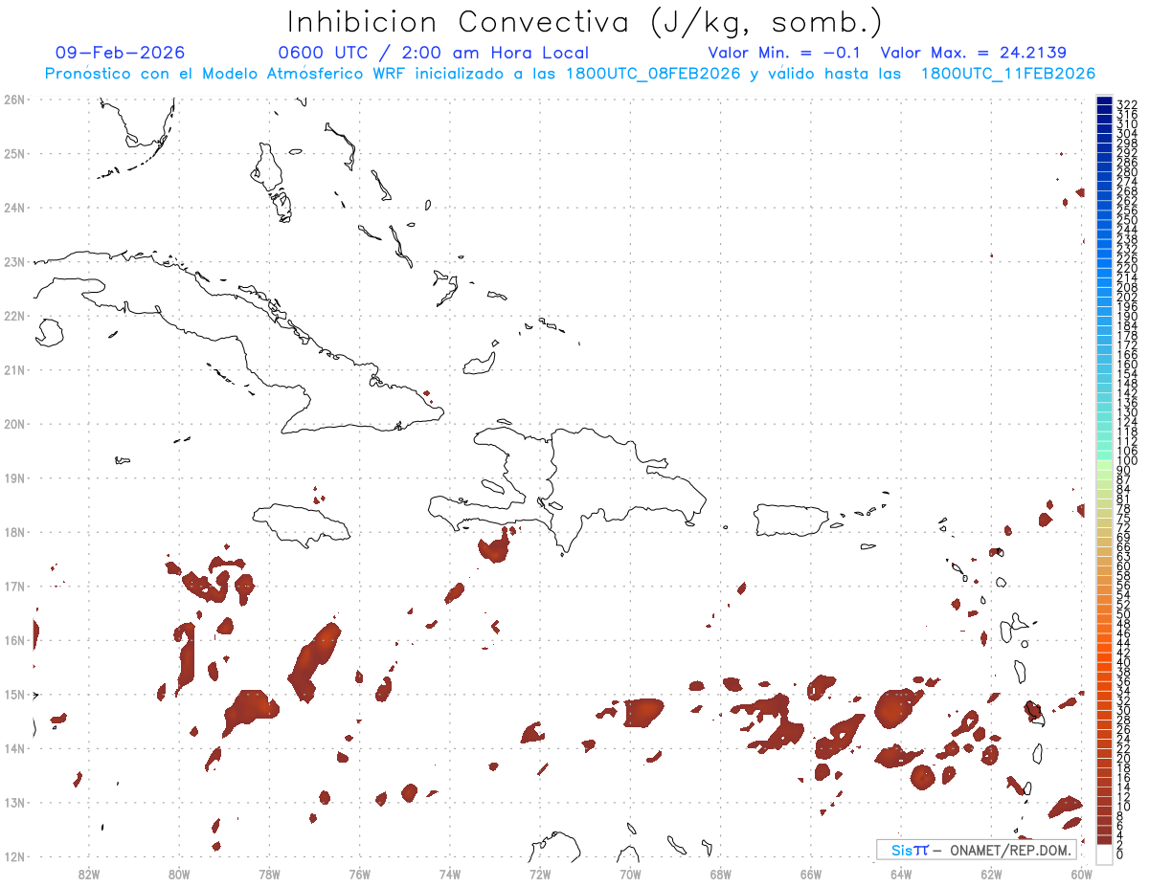Click the "74W" longitude label
The width and height of the screenshot is (1149, 887).
[x=449, y=875]
